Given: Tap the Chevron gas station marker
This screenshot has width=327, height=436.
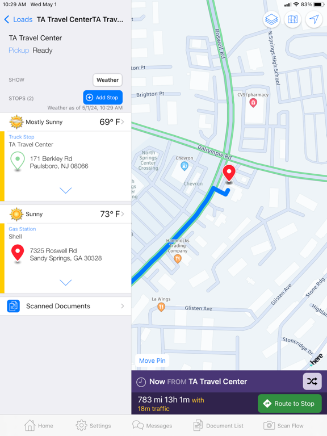Looking at the screenshot, I should pos(185,166).
